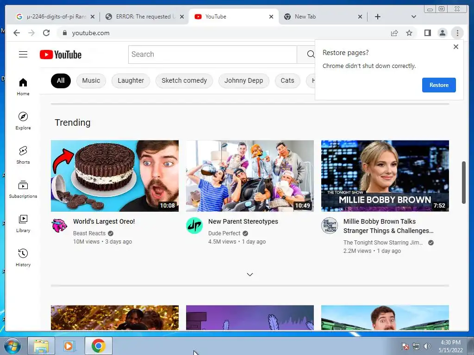Open Explore in the sidebar
Image resolution: width=474 pixels, height=355 pixels.
tap(23, 121)
